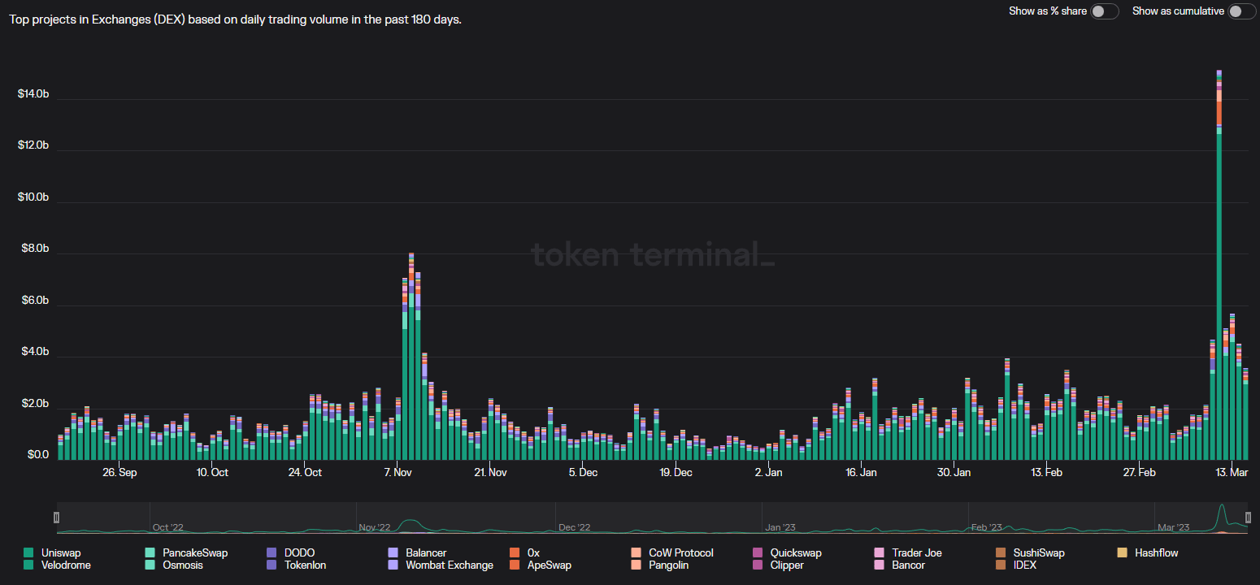
Task: Click the Quickswap legend color icon
Action: point(758,553)
